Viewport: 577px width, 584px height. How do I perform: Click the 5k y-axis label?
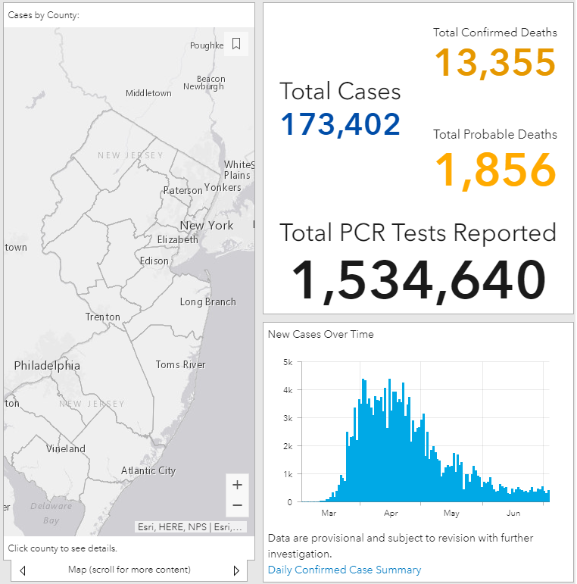click(x=288, y=362)
